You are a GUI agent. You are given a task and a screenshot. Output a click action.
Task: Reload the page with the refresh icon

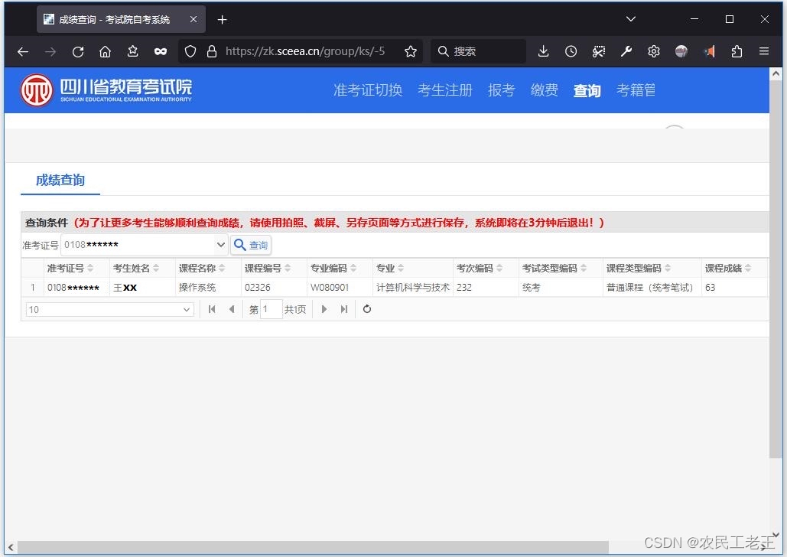click(78, 51)
